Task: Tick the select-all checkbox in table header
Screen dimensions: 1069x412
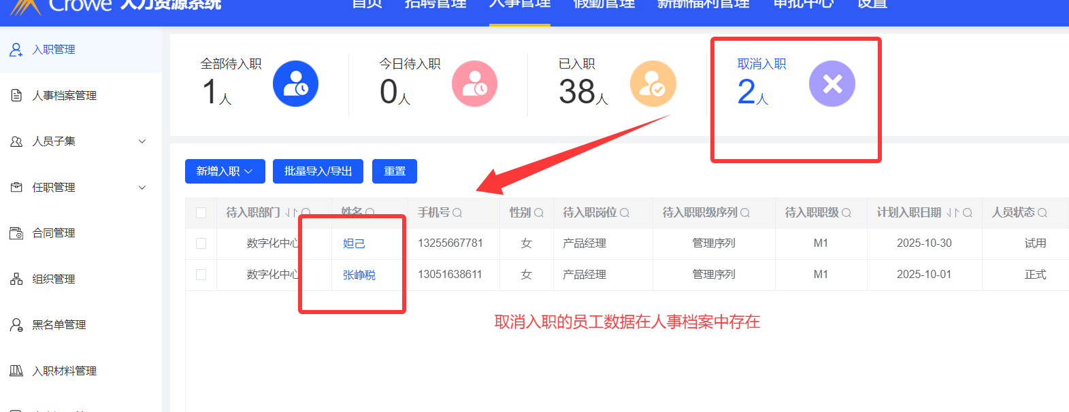Action: tap(201, 213)
